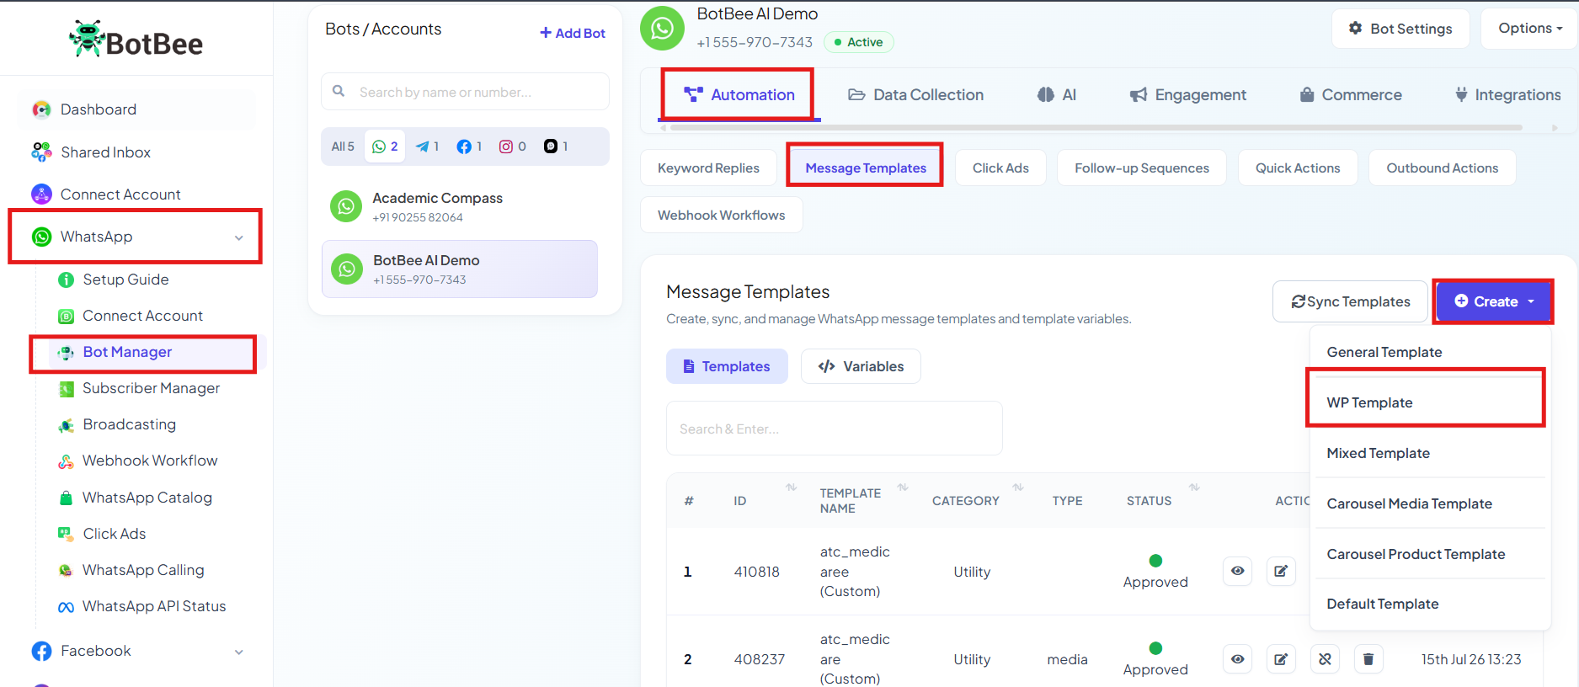Expand the Facebook sidebar menu chevron

pos(239,652)
